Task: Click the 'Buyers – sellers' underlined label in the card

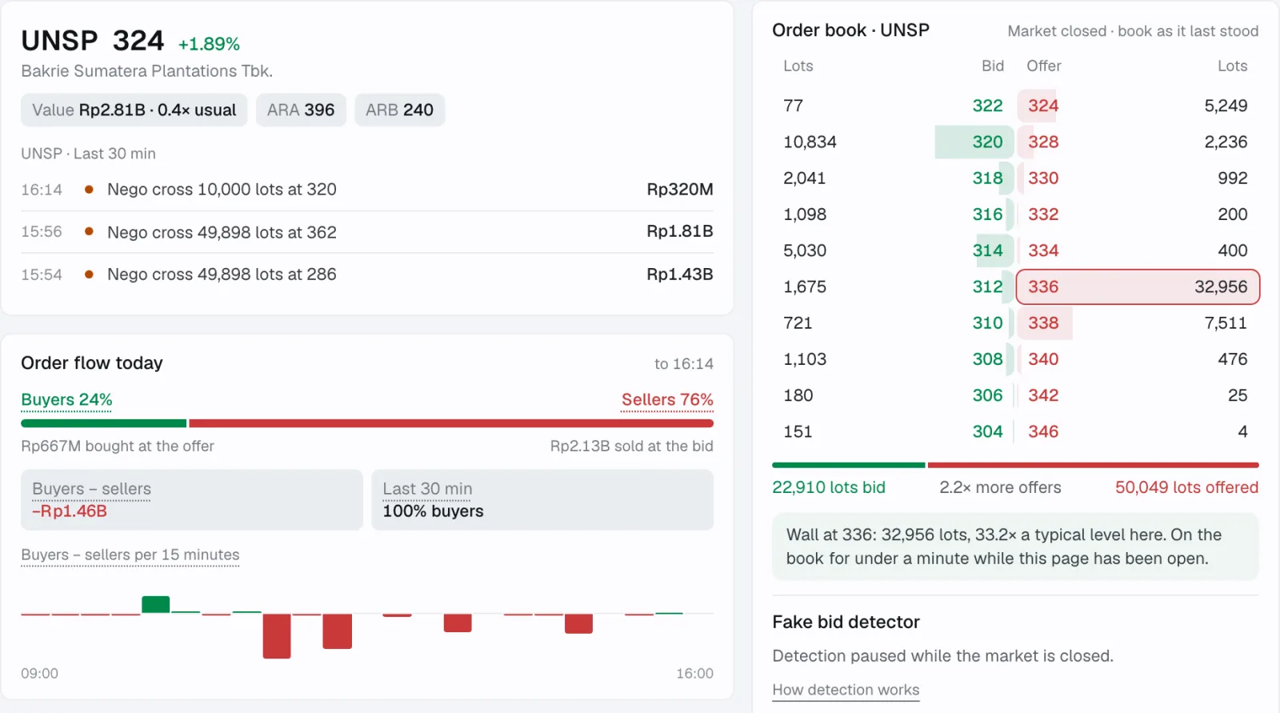Action: pos(91,489)
